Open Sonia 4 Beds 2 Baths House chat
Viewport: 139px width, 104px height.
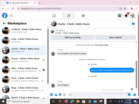click(23, 79)
